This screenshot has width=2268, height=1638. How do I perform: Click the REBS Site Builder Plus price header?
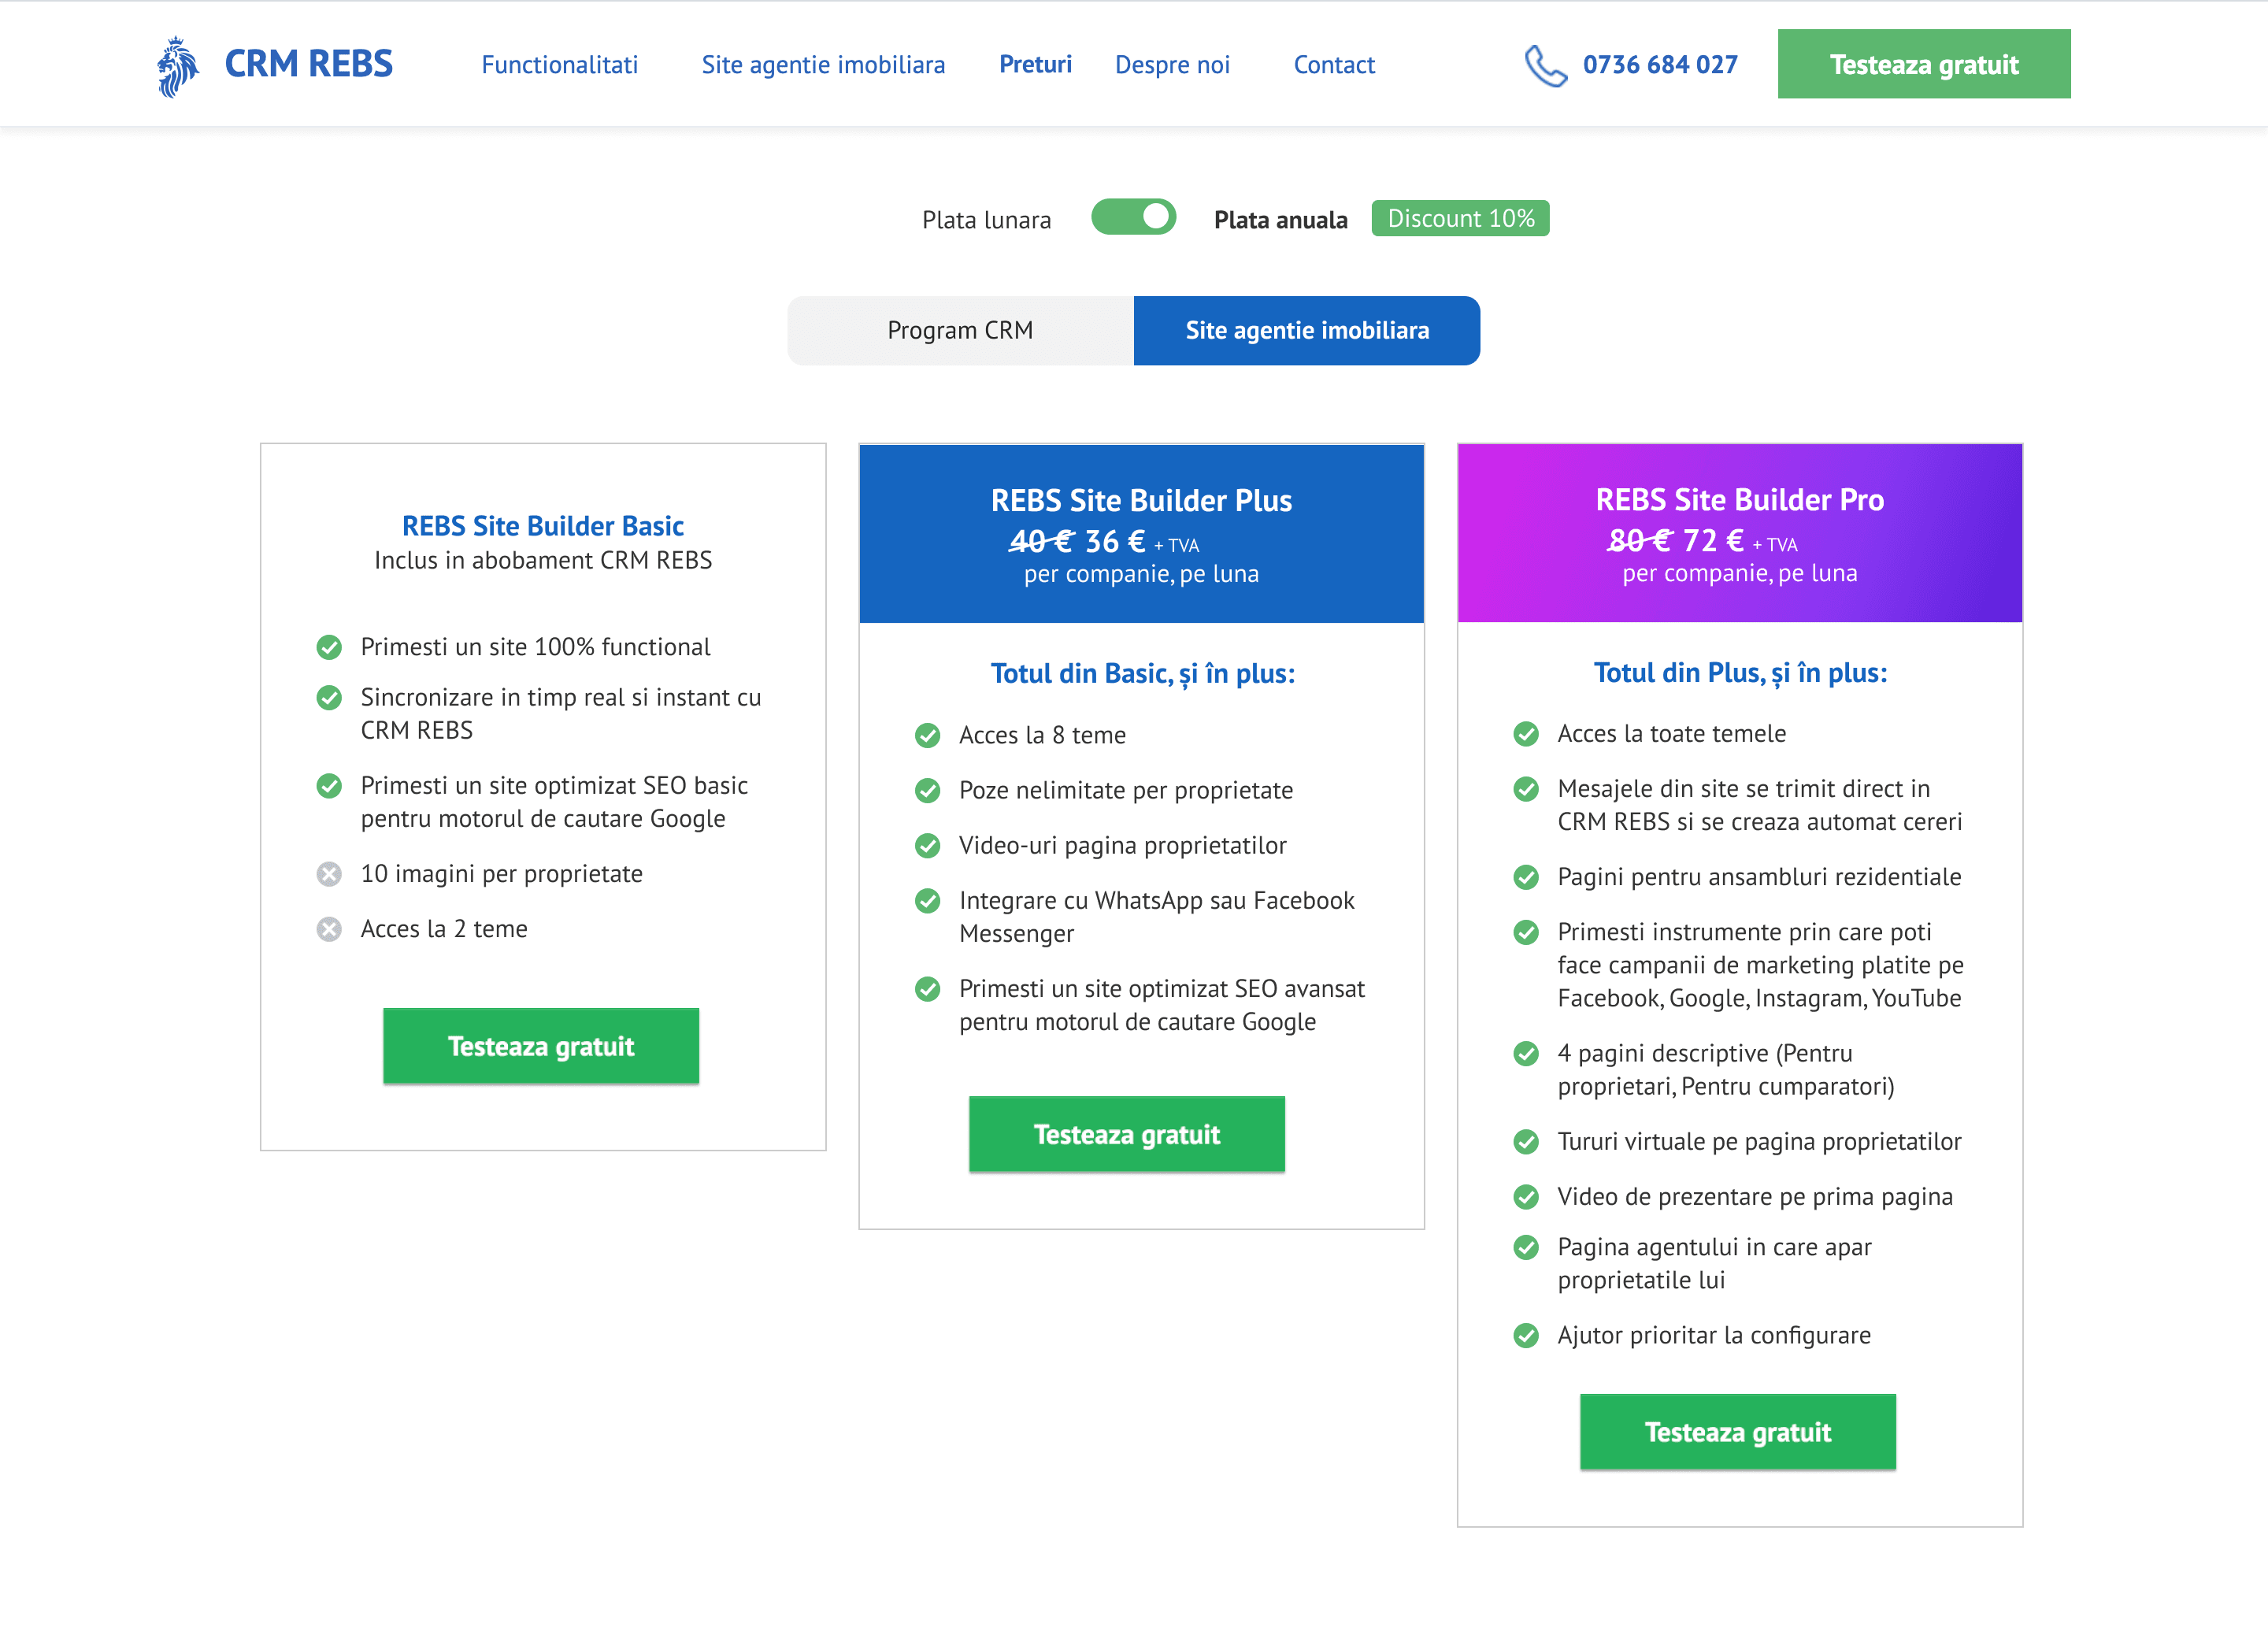[1141, 533]
